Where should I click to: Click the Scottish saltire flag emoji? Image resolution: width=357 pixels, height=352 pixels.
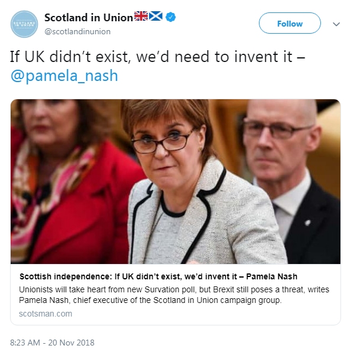155,16
